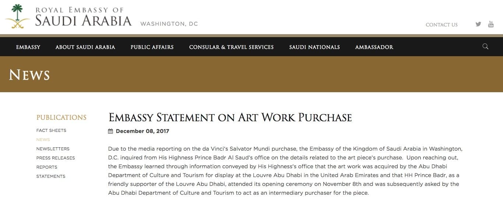Click the Saudi palm and swords emblem
The image size is (503, 223).
[17, 17]
